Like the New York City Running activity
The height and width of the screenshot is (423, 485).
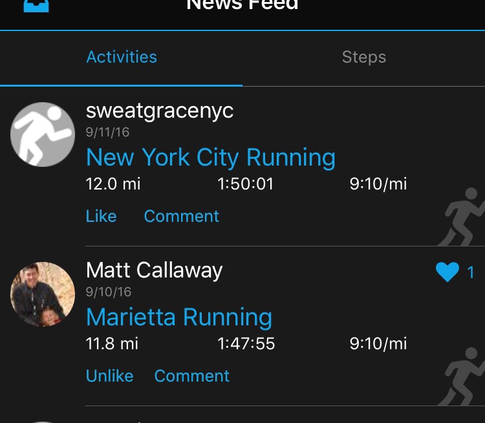(x=101, y=216)
